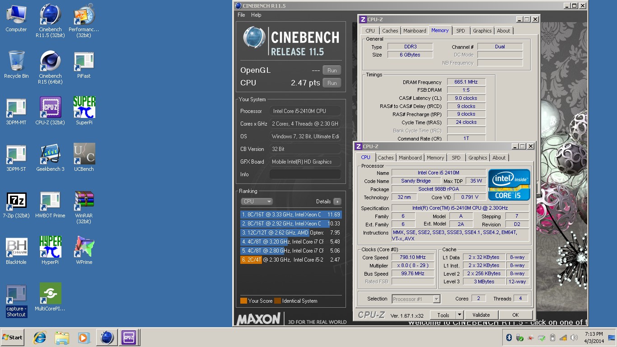Click the Start button

(x=12, y=338)
